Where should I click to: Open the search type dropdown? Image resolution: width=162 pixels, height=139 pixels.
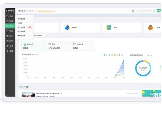coord(134,11)
